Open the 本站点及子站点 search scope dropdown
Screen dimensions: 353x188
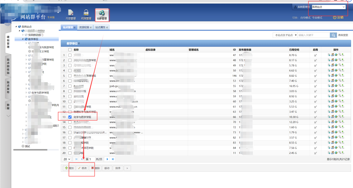(x=285, y=35)
